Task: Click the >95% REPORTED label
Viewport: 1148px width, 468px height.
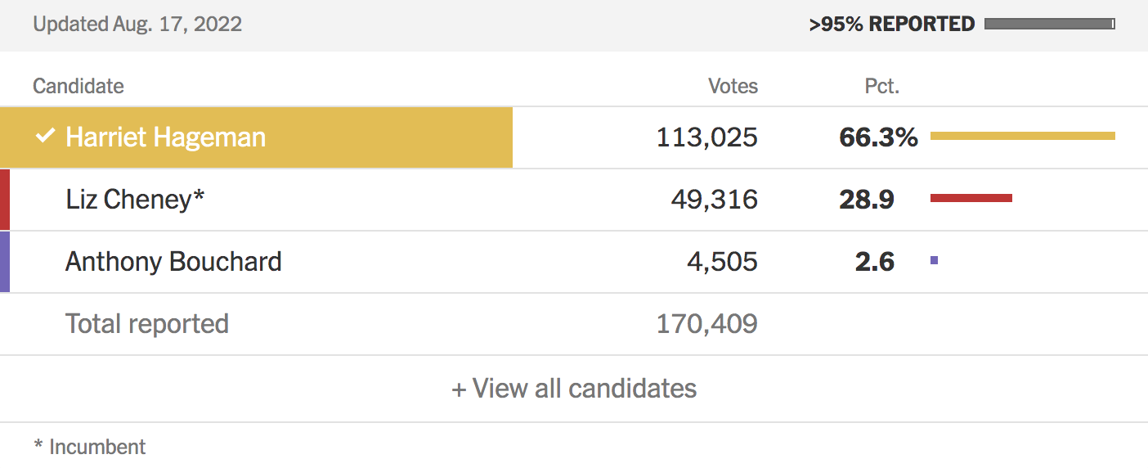Action: click(x=891, y=25)
